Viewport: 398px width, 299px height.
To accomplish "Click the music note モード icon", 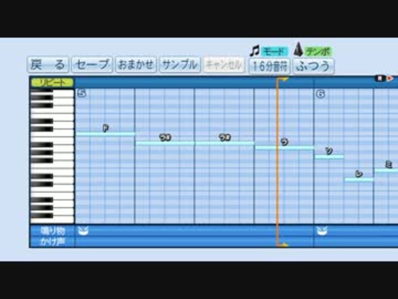I will (255, 51).
